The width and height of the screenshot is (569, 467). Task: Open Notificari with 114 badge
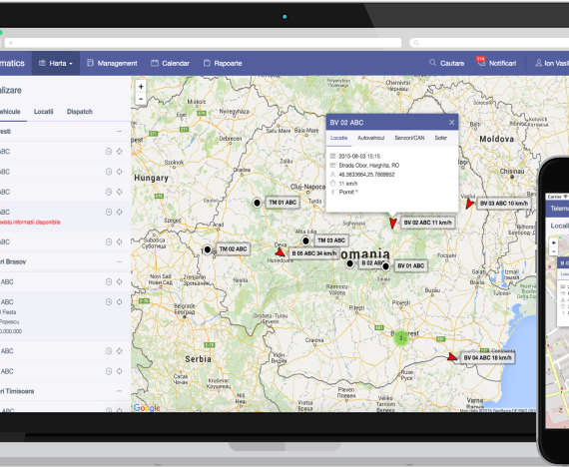click(x=496, y=63)
